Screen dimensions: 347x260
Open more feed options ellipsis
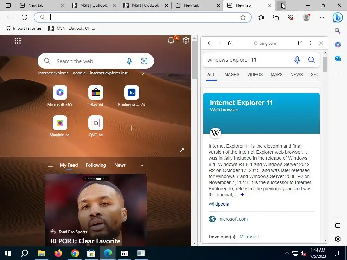point(141,165)
